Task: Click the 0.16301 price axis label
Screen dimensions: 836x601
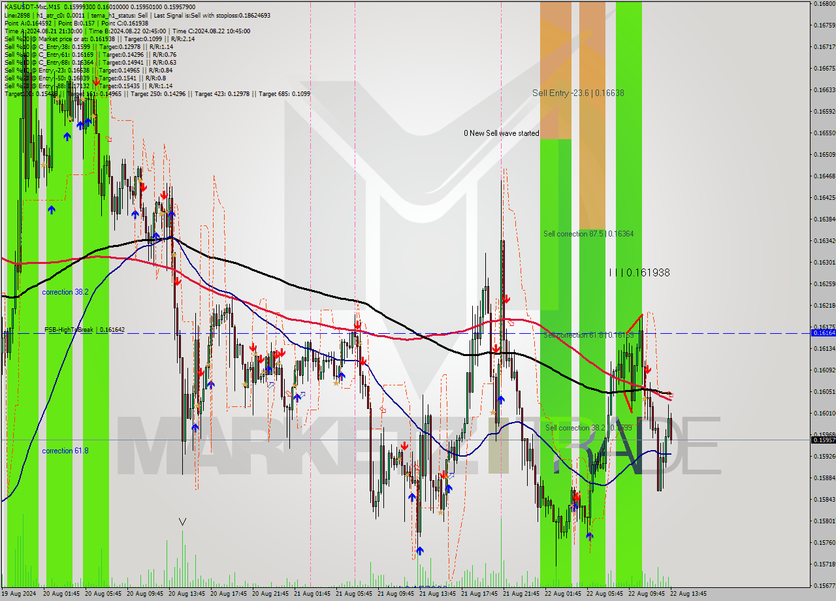Action: click(824, 262)
